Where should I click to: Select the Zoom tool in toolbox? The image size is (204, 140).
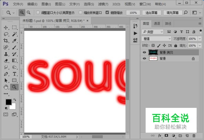(14, 87)
